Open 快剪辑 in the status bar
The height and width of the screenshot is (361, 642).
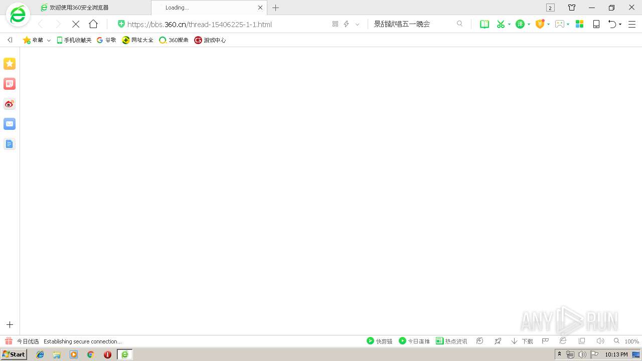tap(380, 341)
